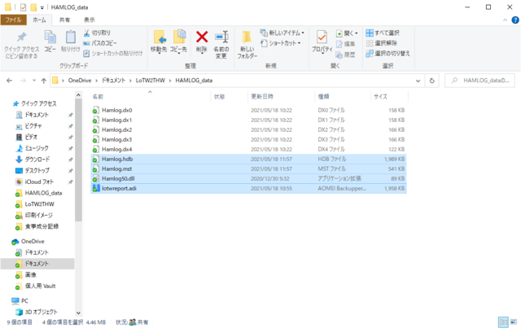Sort by Name column header

[150, 96]
